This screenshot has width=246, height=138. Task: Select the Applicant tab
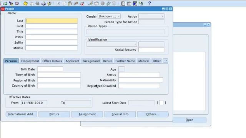click(x=72, y=61)
